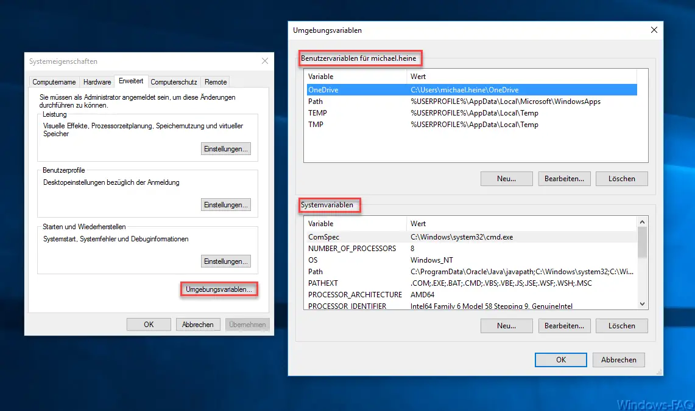Click Neu under Benutzervariablen
Viewport: 695px width, 411px height.
pos(506,178)
